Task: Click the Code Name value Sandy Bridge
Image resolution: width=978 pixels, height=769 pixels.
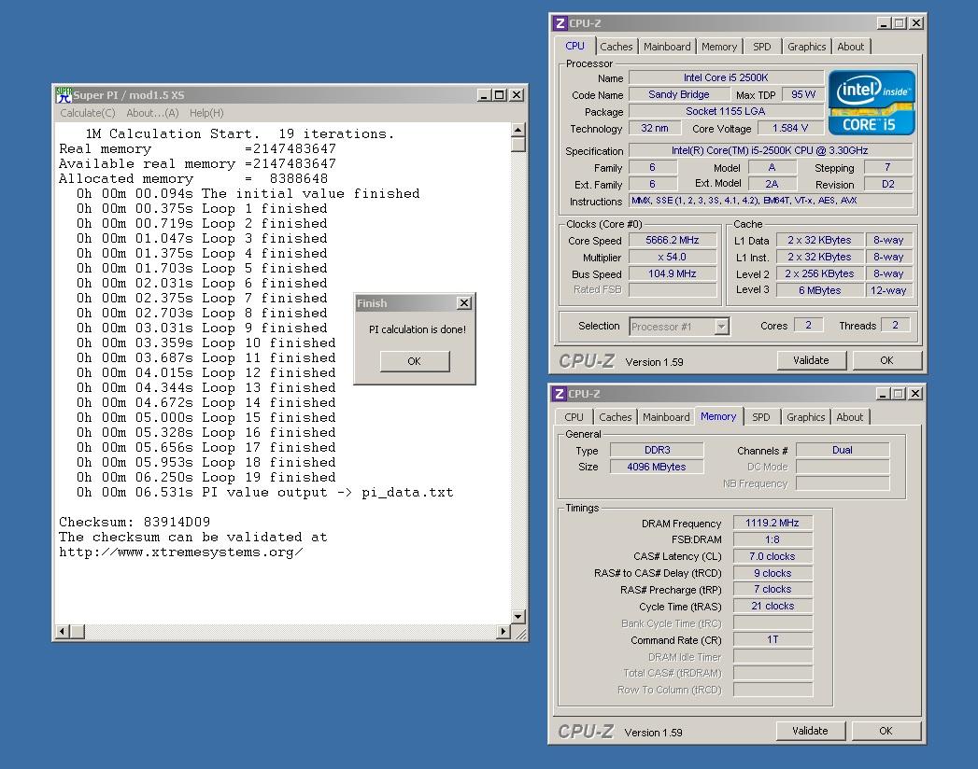Action: click(x=678, y=94)
